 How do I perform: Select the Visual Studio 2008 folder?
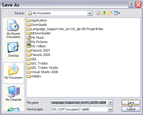[42, 72]
